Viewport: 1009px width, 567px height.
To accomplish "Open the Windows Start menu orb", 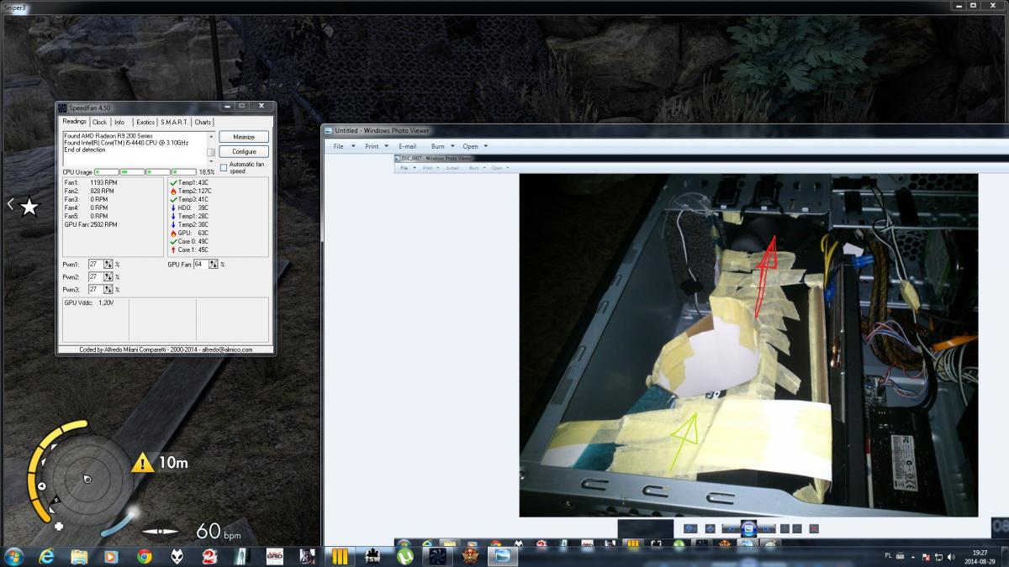I will [13, 555].
